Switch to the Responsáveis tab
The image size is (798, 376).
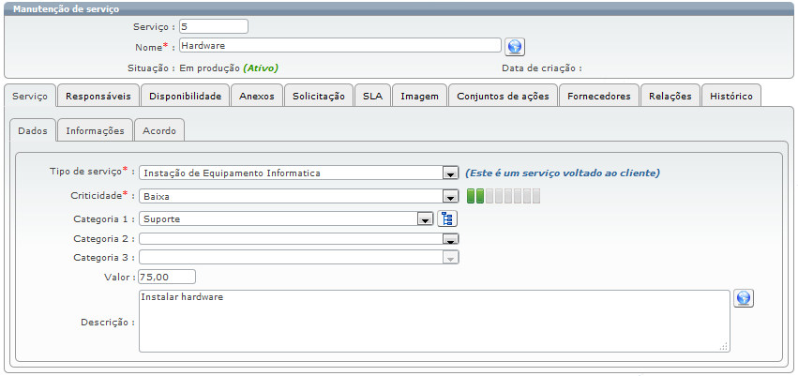pos(98,96)
